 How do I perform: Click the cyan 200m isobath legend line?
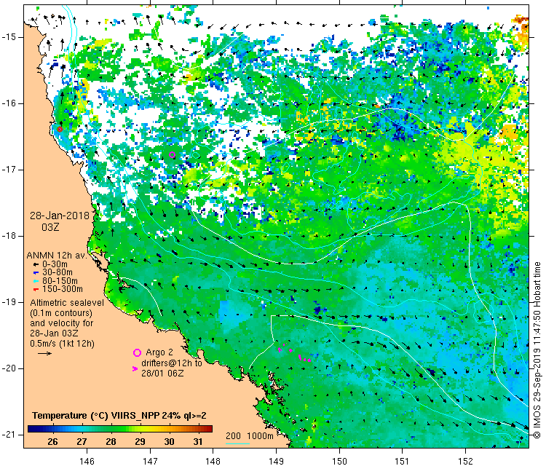[x=238, y=443]
